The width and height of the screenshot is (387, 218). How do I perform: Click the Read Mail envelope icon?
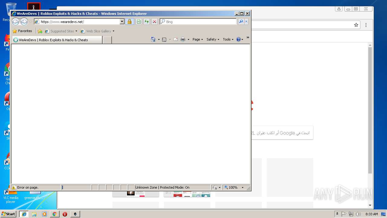pos(175,39)
